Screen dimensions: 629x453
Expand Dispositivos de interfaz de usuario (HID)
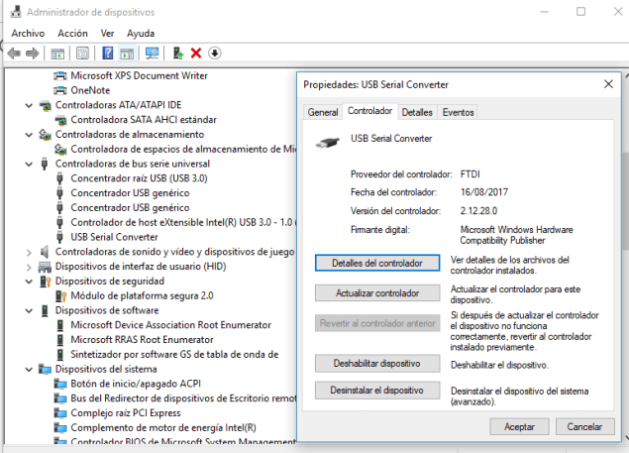click(x=29, y=267)
